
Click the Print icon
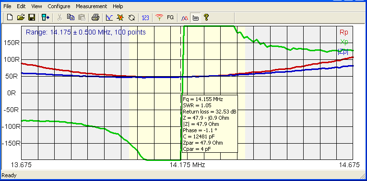point(95,17)
